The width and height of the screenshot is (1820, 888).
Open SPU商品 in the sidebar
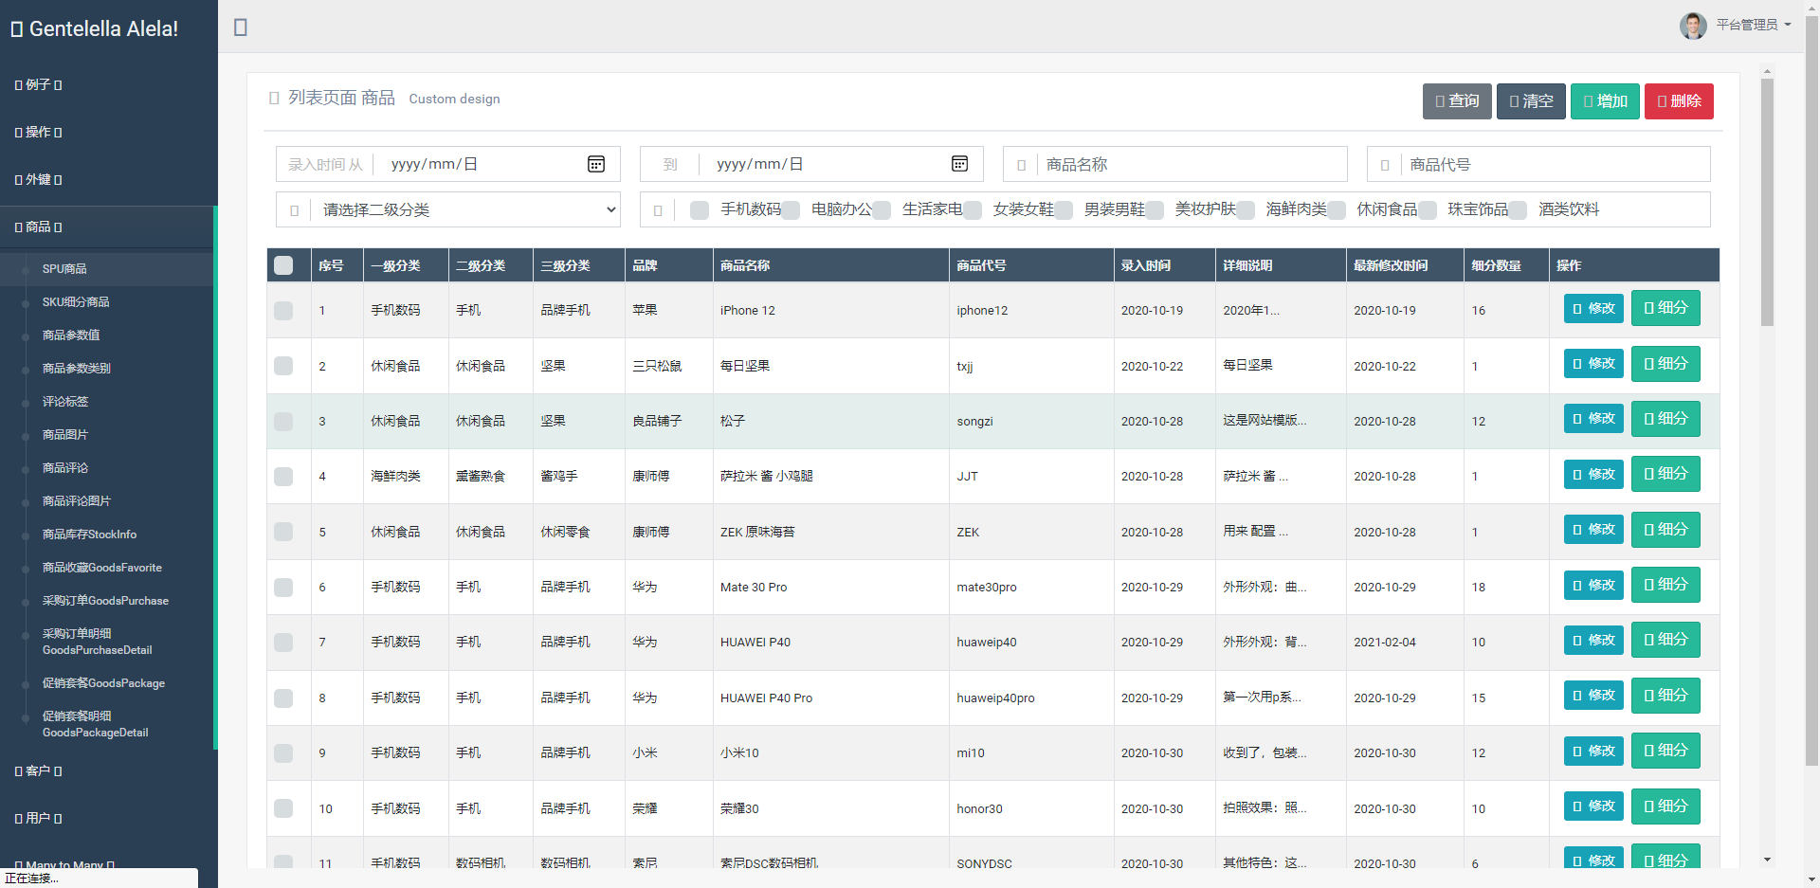(x=64, y=269)
